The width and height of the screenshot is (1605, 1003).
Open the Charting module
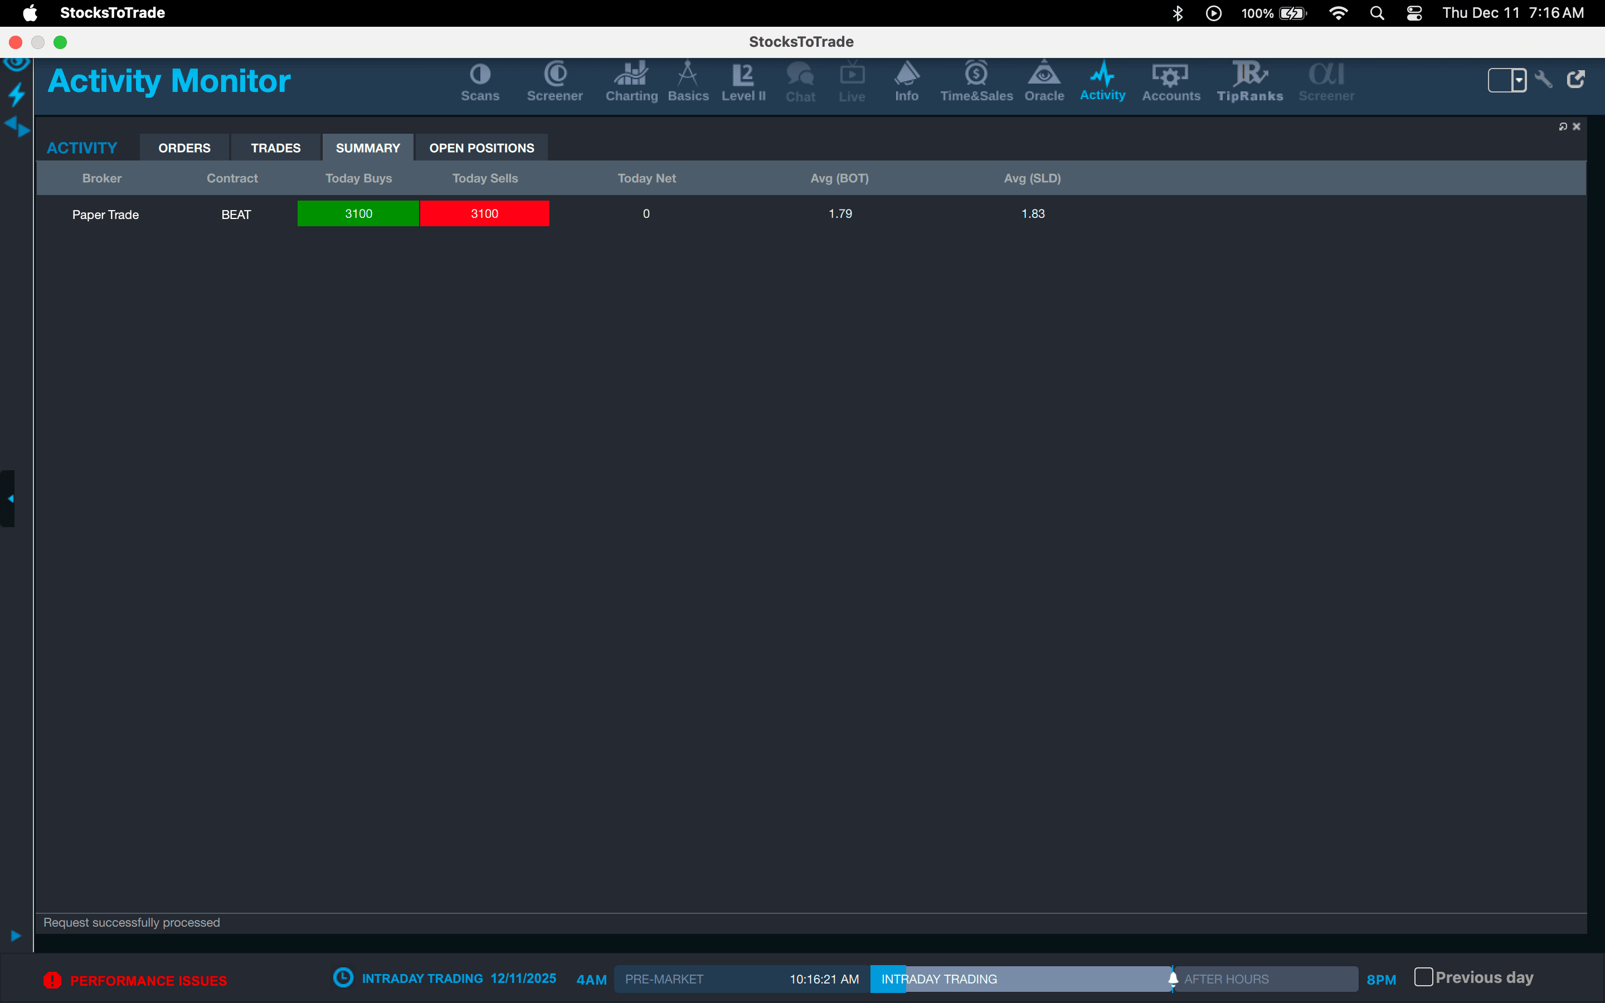click(631, 82)
